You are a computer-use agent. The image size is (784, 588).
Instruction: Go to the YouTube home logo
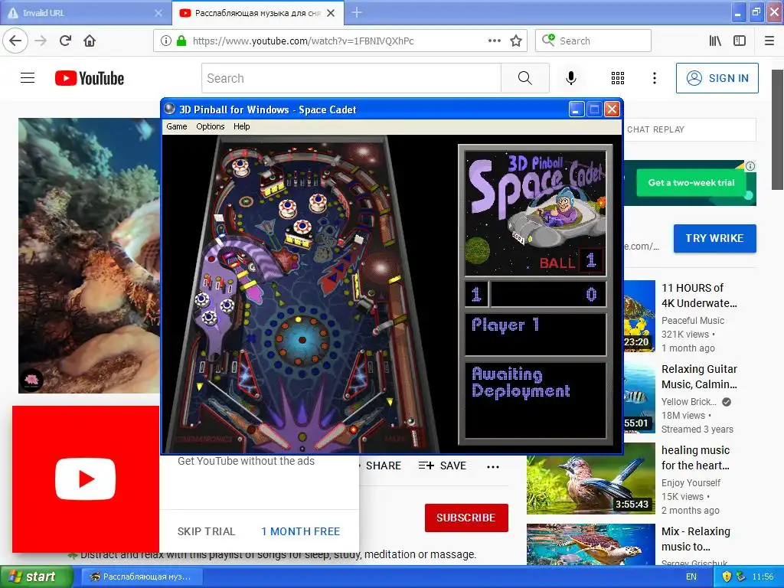pos(90,78)
